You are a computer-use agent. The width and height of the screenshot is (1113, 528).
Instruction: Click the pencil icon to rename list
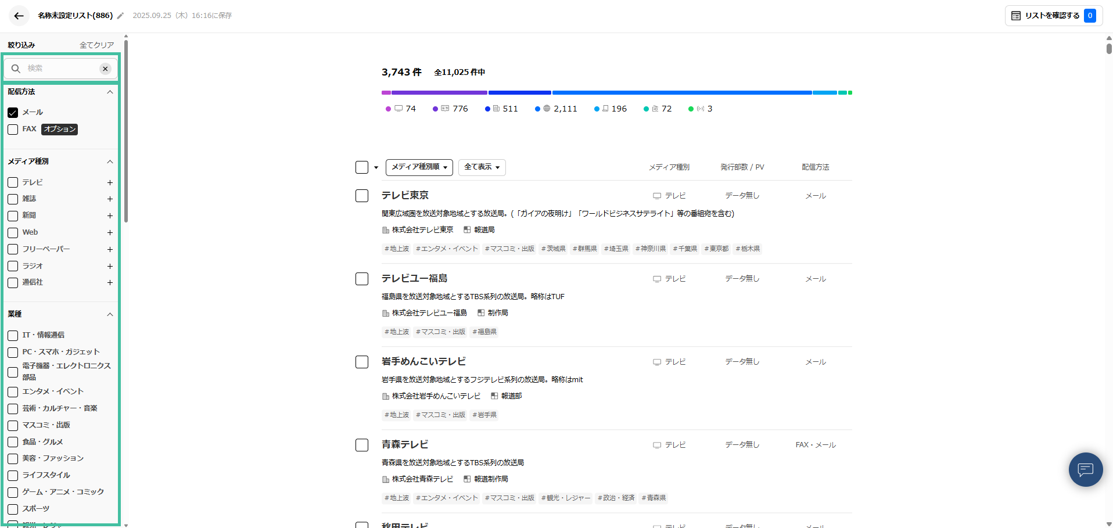point(120,16)
